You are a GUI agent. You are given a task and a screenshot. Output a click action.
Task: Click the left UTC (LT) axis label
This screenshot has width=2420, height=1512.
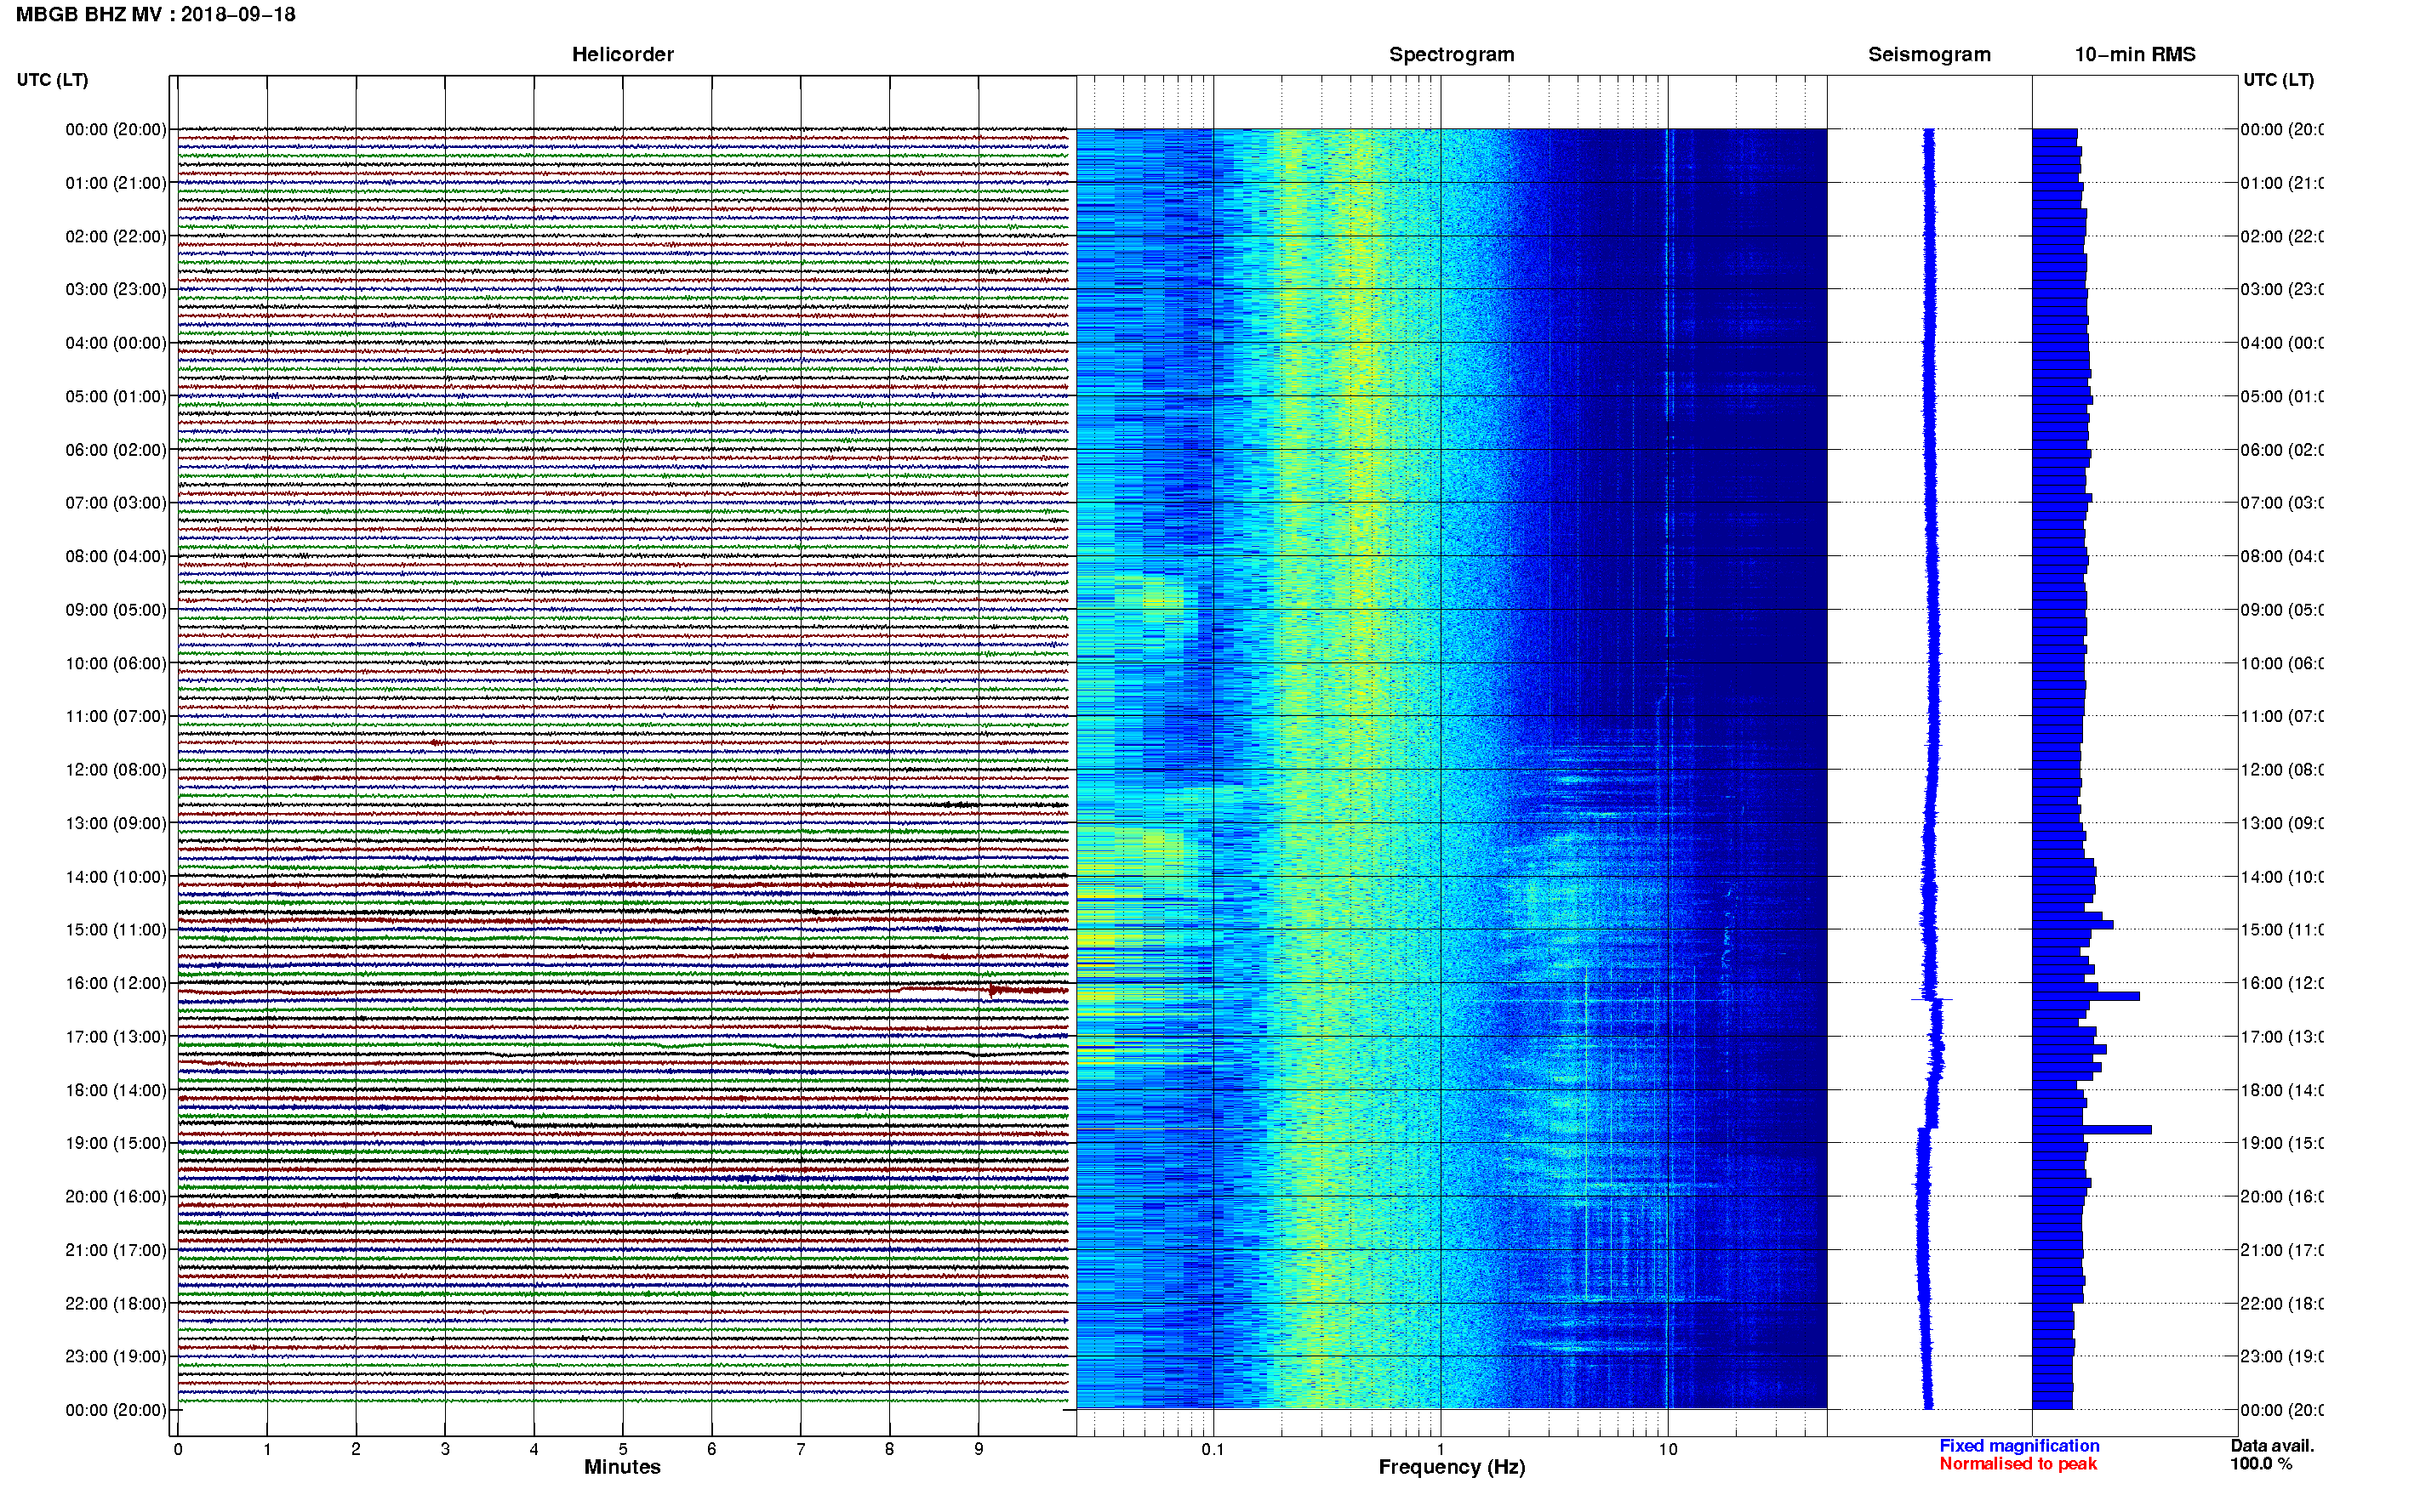(x=52, y=80)
